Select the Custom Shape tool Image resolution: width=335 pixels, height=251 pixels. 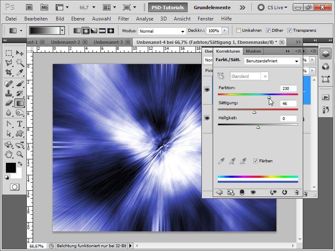coord(20,133)
